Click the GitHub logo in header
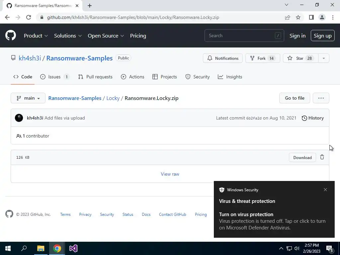The image size is (340, 255). click(10, 36)
